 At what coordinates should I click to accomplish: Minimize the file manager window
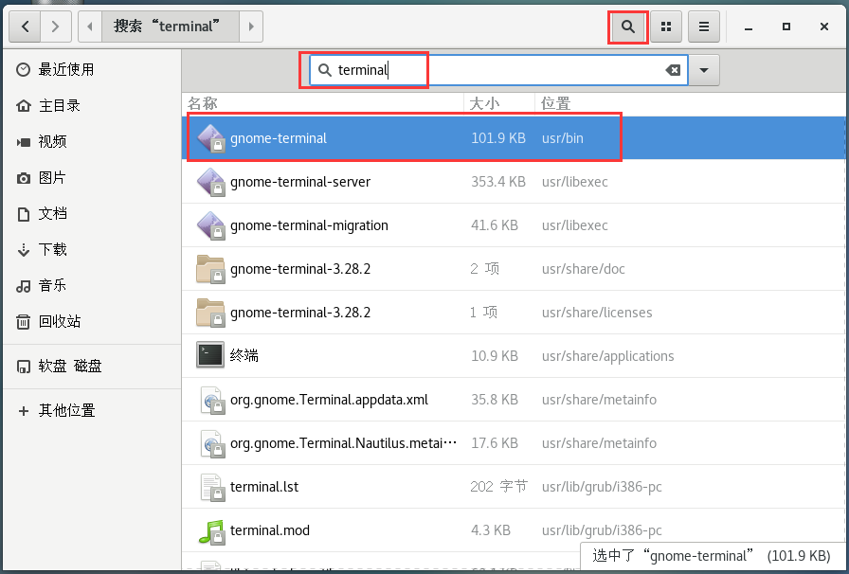tap(749, 27)
